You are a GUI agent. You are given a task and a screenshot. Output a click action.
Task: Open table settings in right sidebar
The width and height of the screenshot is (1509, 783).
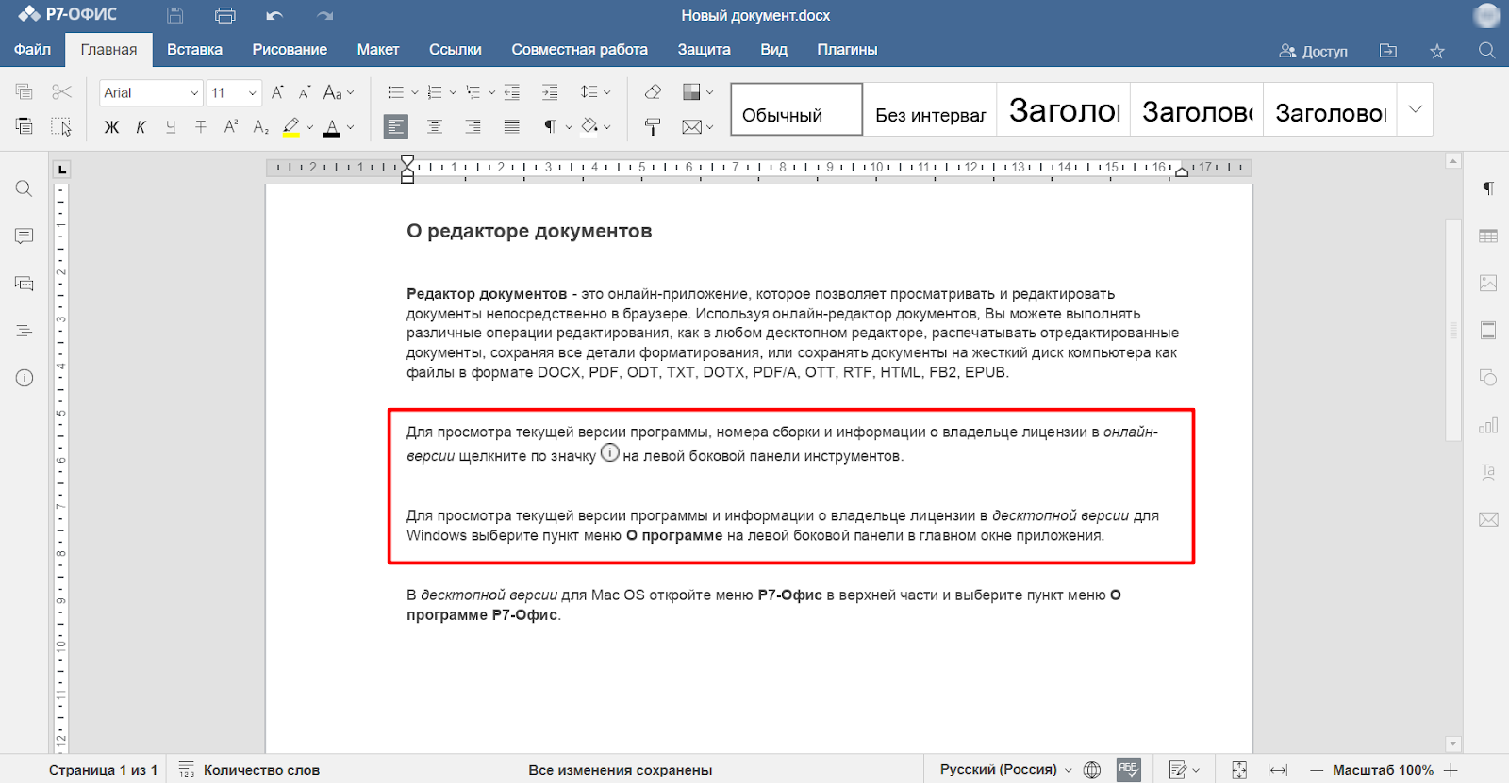pos(1488,236)
